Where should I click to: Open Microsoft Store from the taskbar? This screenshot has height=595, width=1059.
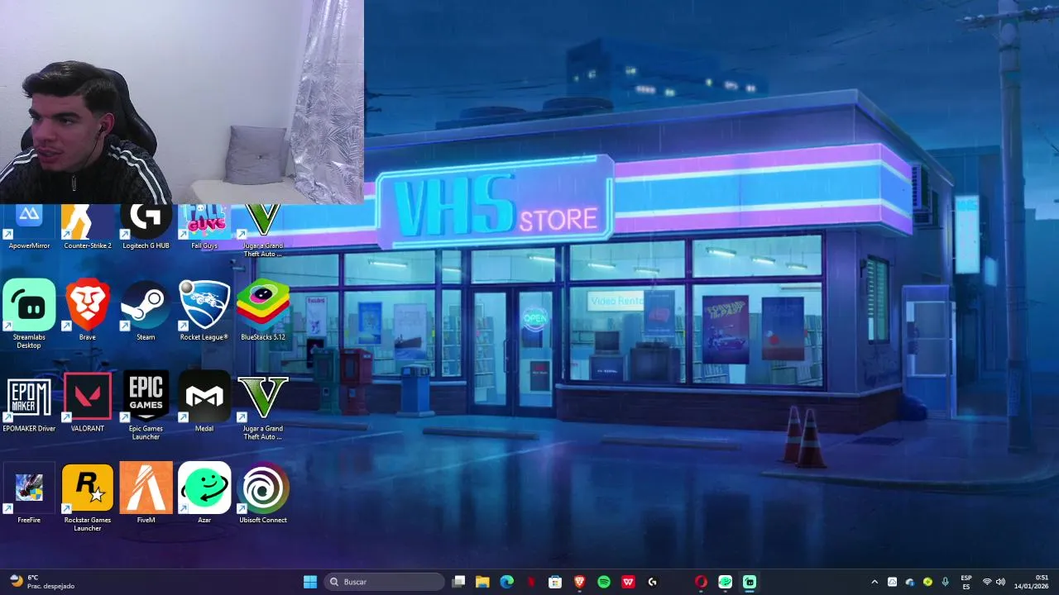555,582
